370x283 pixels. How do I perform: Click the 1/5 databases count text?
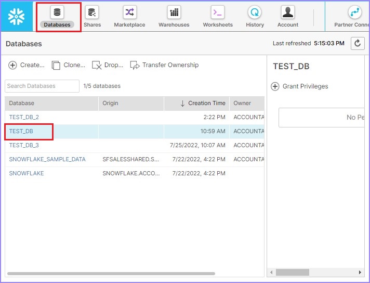(102, 86)
